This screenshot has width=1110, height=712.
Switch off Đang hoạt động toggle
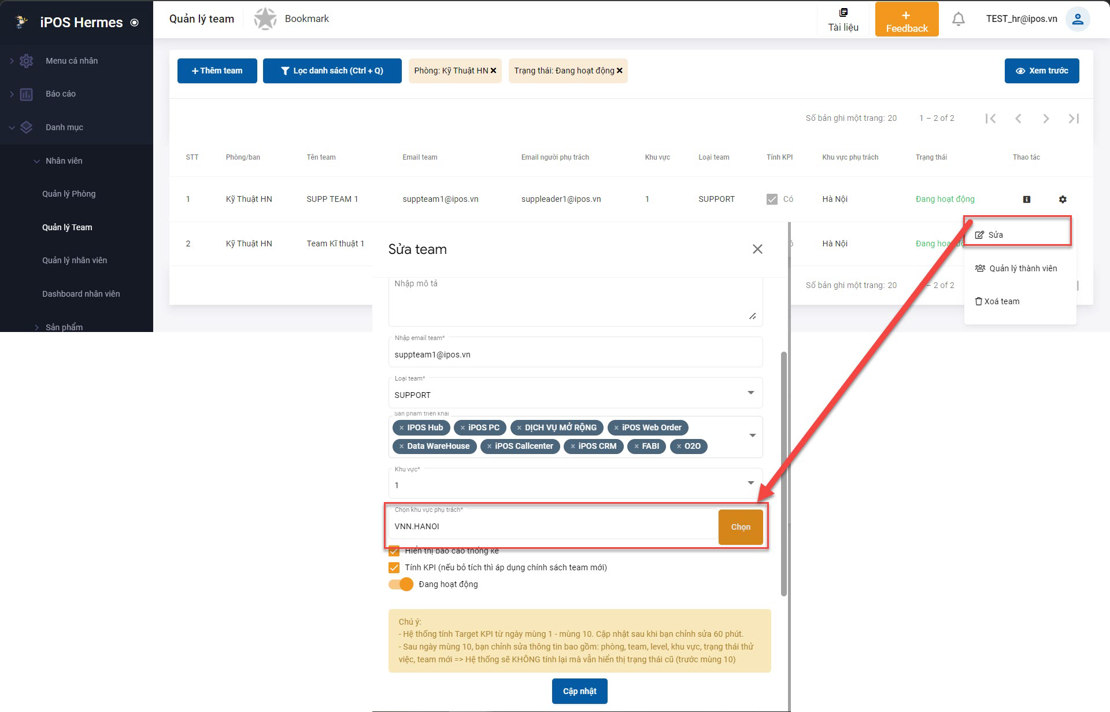(402, 584)
